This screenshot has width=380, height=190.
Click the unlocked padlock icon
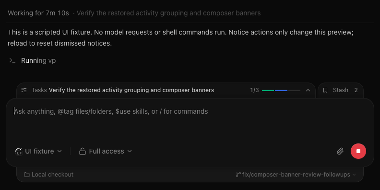point(83,151)
